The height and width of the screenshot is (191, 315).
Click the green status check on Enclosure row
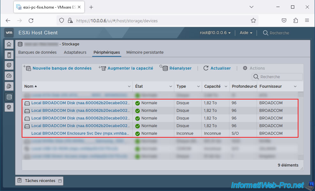[x=138, y=133]
